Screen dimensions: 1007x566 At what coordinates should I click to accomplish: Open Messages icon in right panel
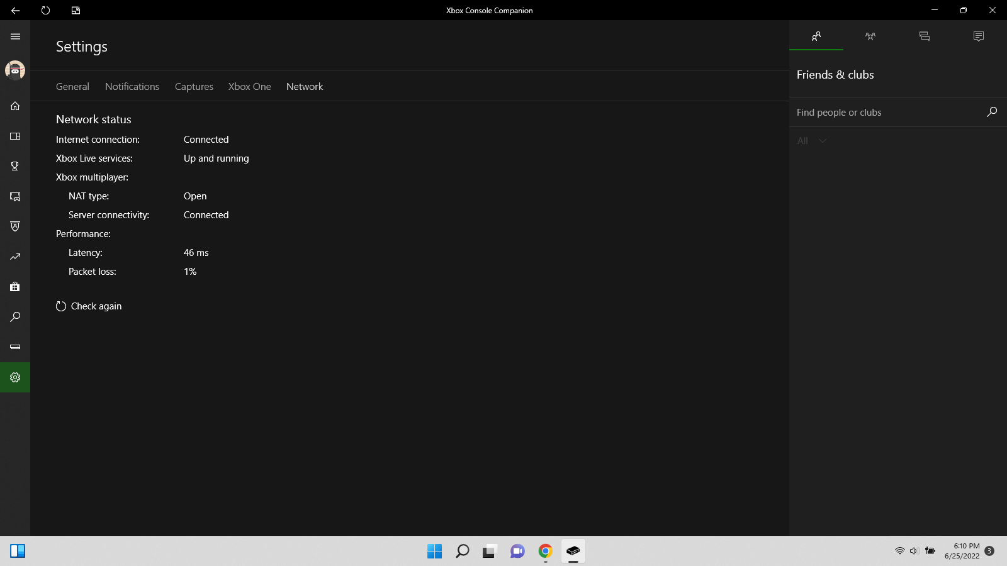(925, 36)
